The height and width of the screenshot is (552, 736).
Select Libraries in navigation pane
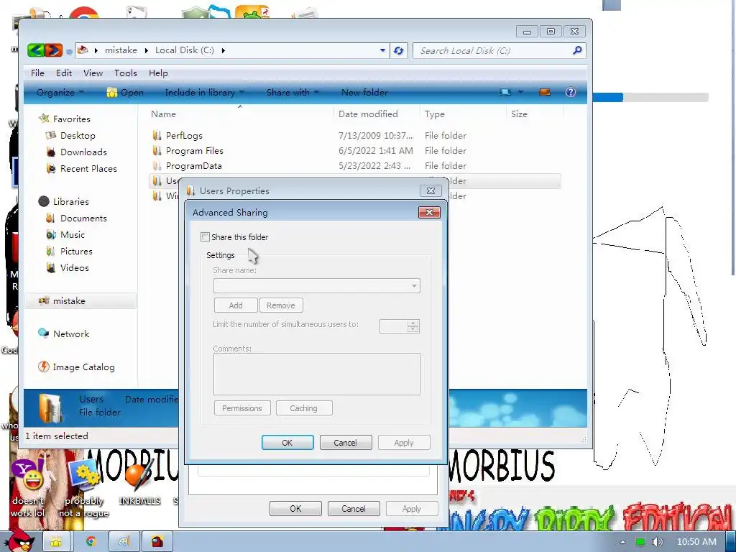click(70, 201)
